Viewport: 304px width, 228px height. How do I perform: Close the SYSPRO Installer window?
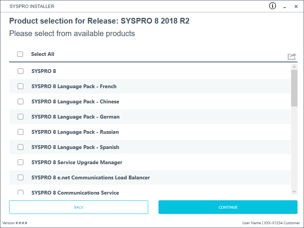click(x=296, y=6)
